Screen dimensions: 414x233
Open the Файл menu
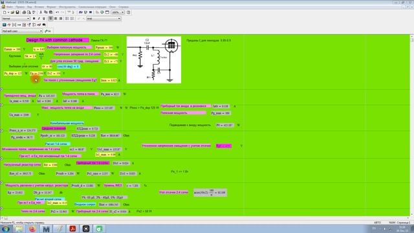pos(10,7)
